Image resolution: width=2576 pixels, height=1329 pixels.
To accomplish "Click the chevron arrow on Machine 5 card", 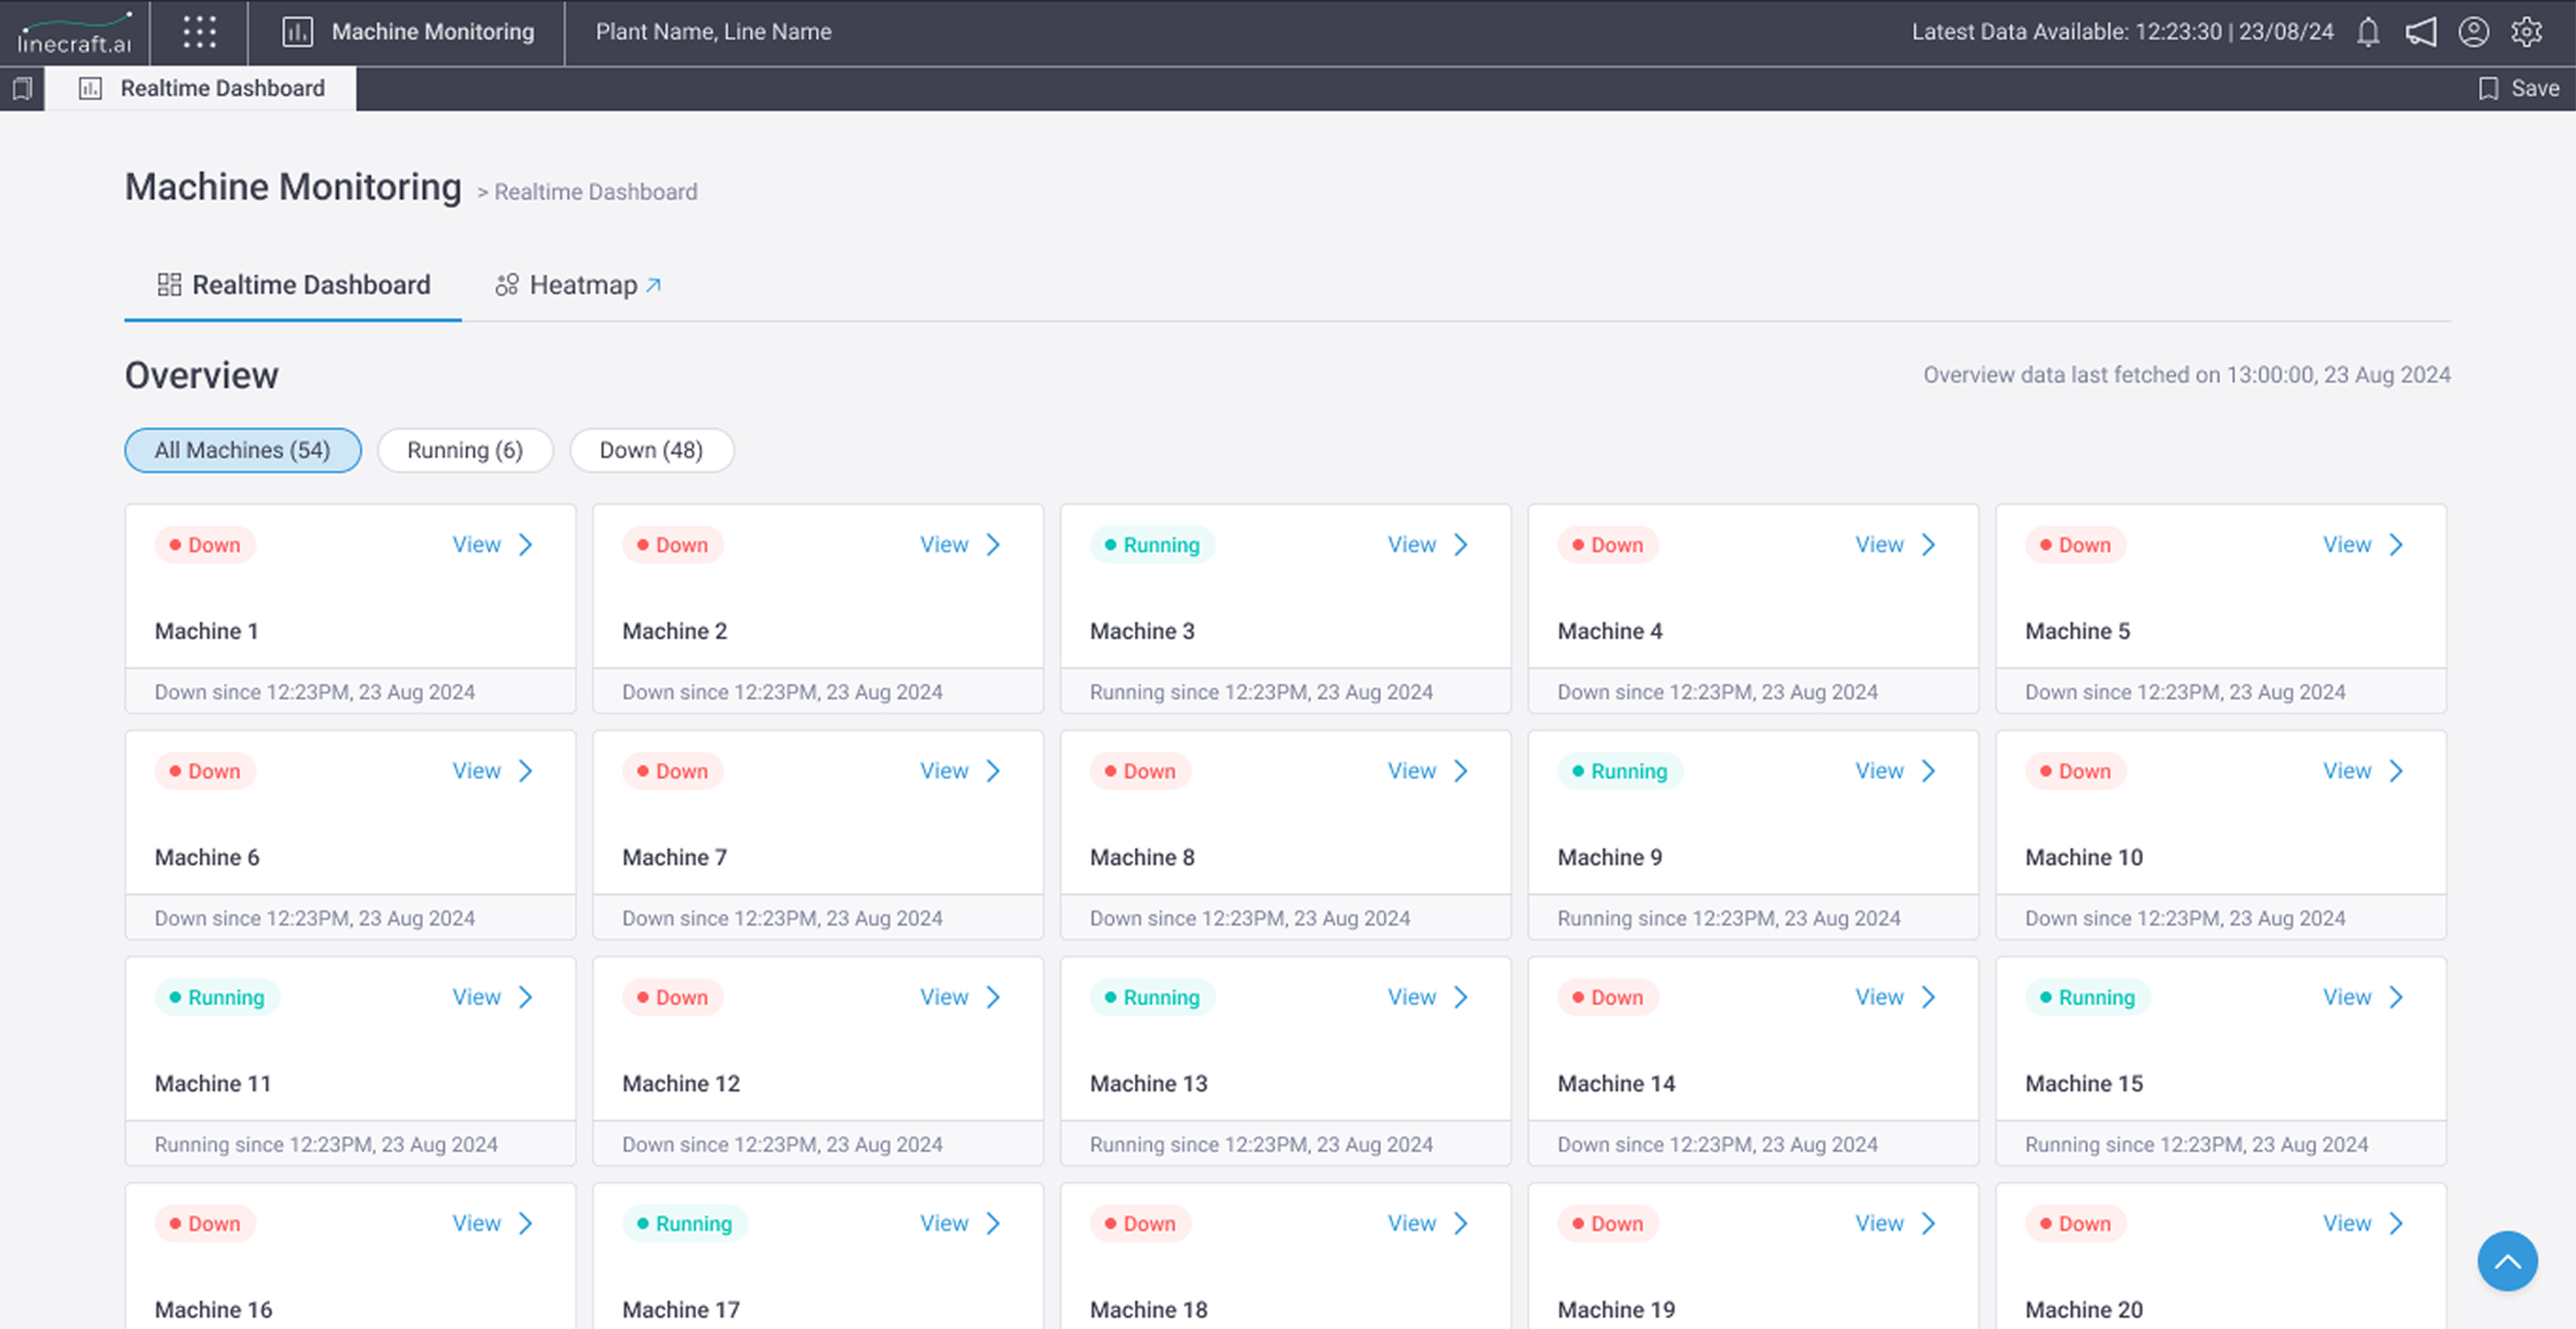I will [2396, 545].
